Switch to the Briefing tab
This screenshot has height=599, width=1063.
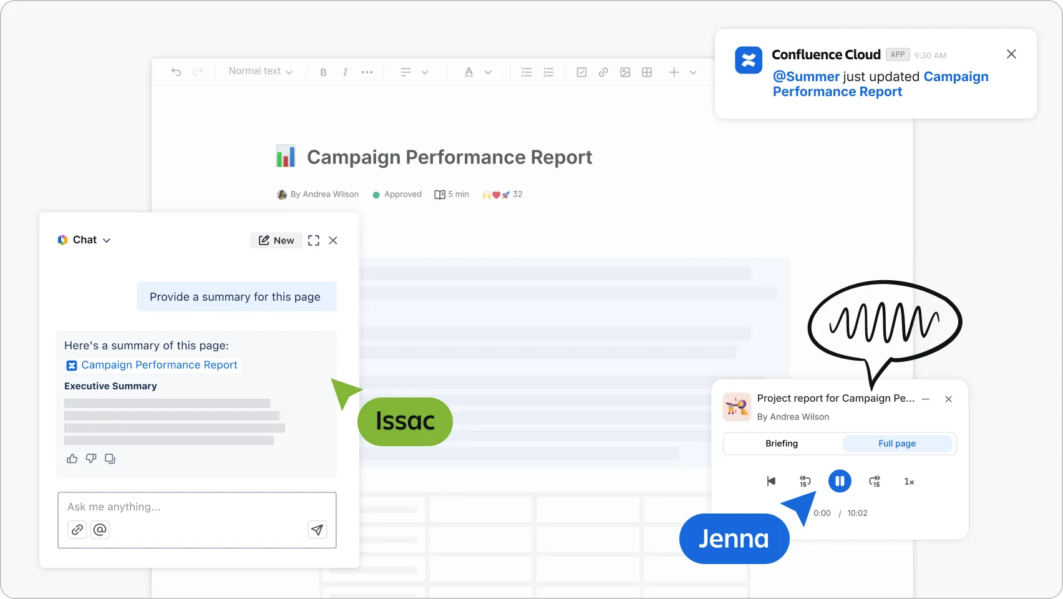click(x=782, y=443)
